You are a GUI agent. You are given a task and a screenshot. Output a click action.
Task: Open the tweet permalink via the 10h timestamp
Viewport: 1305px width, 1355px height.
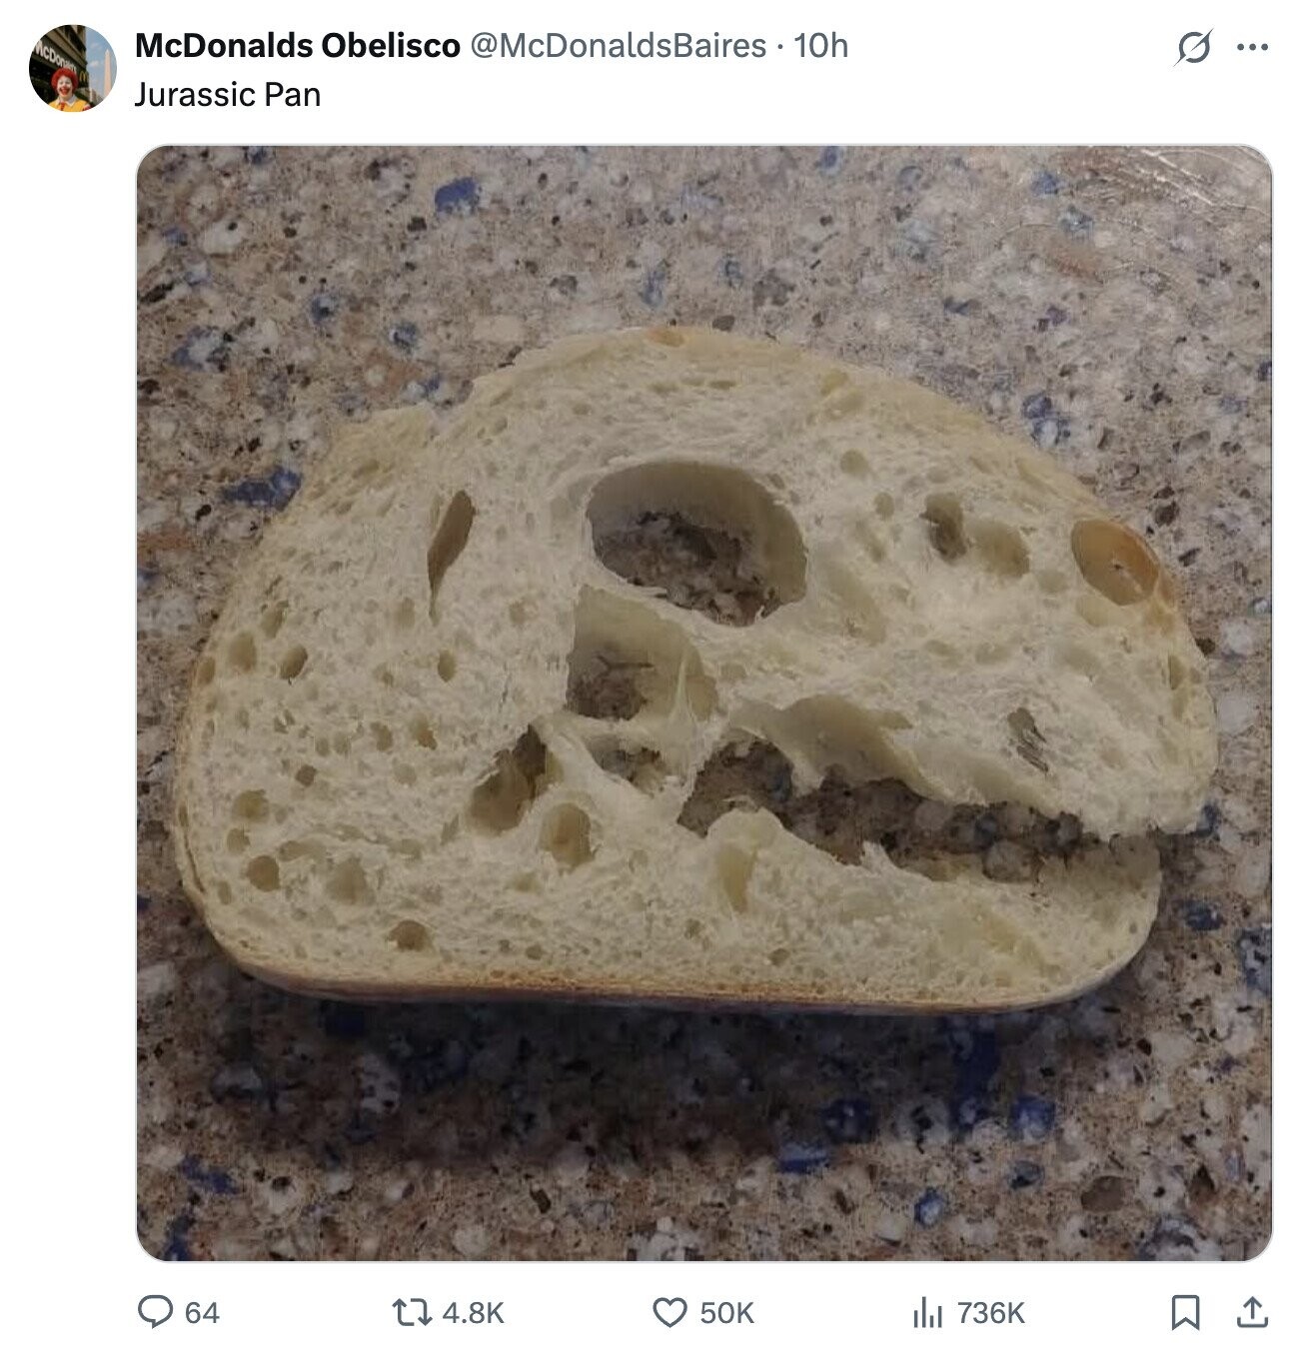(820, 45)
